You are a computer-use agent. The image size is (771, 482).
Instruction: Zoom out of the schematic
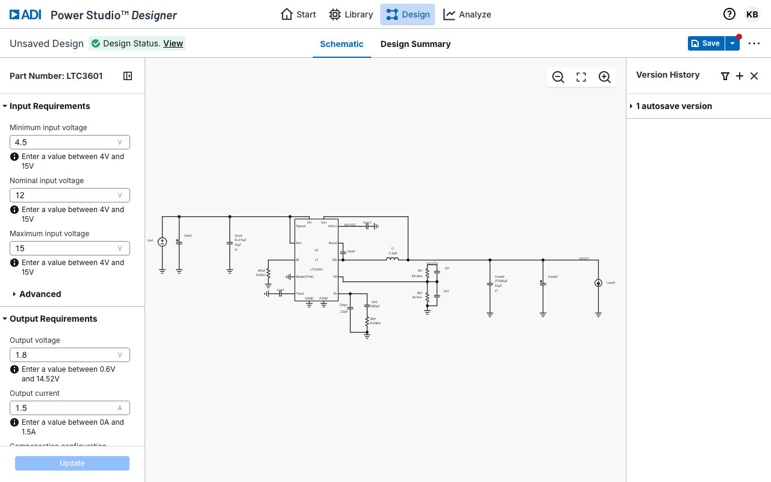point(558,77)
